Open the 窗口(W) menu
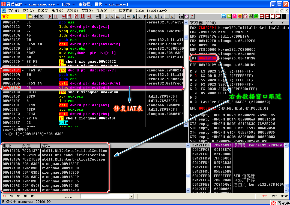This screenshot has width=290, height=205. (x=87, y=11)
